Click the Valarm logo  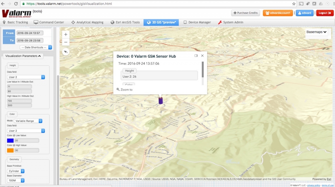click(16, 13)
